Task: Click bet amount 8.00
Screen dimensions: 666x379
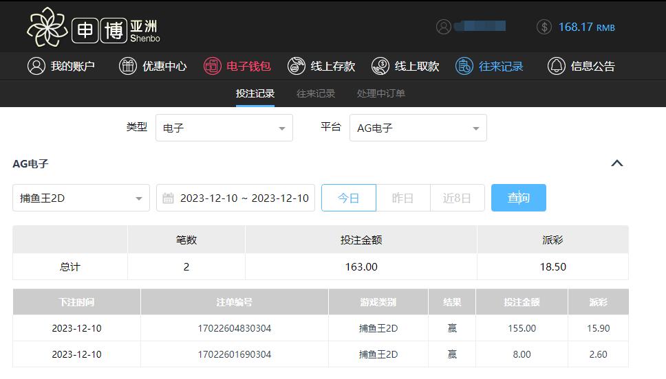Action: [522, 354]
